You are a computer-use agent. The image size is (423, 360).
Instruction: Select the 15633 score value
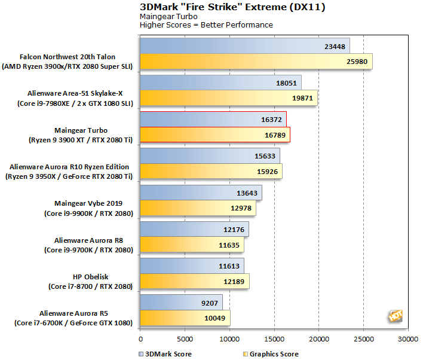265,156
